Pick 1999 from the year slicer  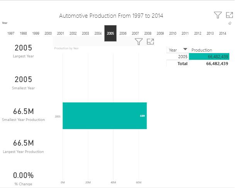click(x=36, y=34)
